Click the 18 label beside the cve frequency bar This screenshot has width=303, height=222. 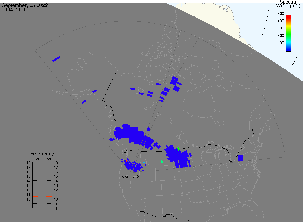(56, 163)
